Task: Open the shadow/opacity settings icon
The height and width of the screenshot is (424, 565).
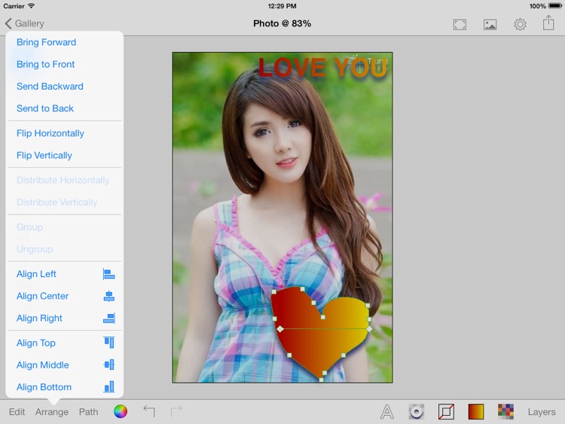Action: point(416,412)
